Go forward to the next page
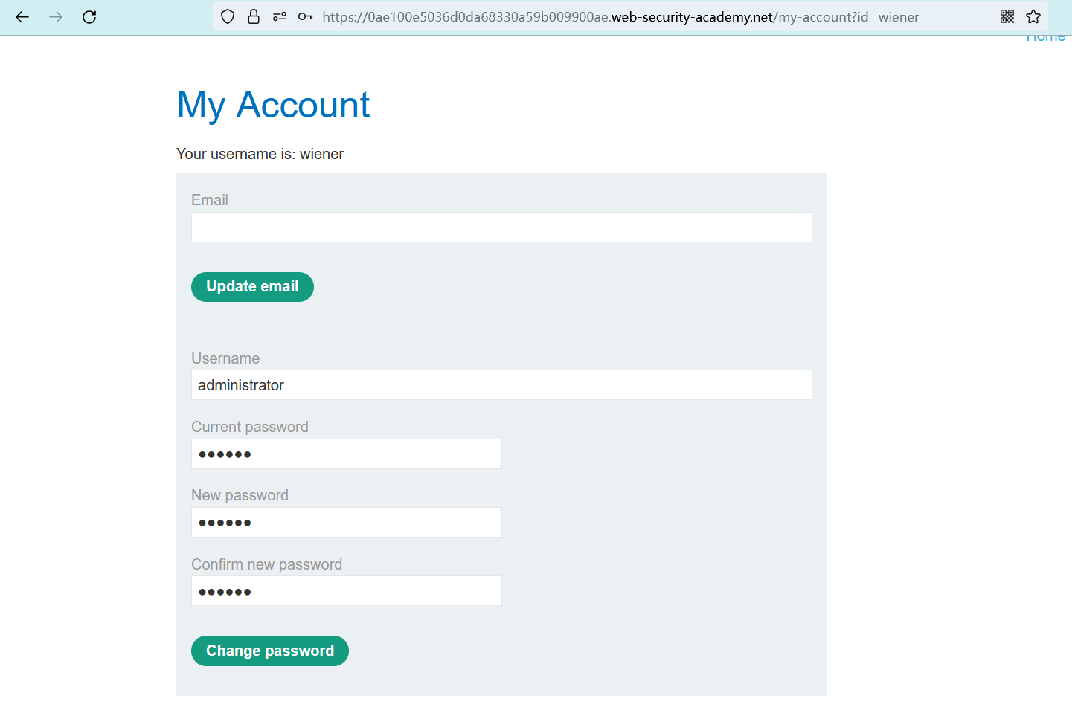Viewport: 1072px width, 713px height. pos(56,17)
